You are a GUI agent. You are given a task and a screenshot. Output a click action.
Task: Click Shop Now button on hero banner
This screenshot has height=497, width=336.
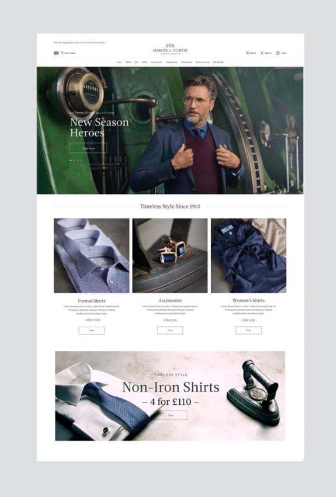[88, 148]
